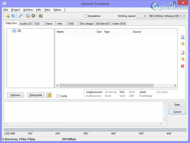The height and width of the screenshot is (143, 190).
Task: Click the boot status label
Action: (108, 96)
